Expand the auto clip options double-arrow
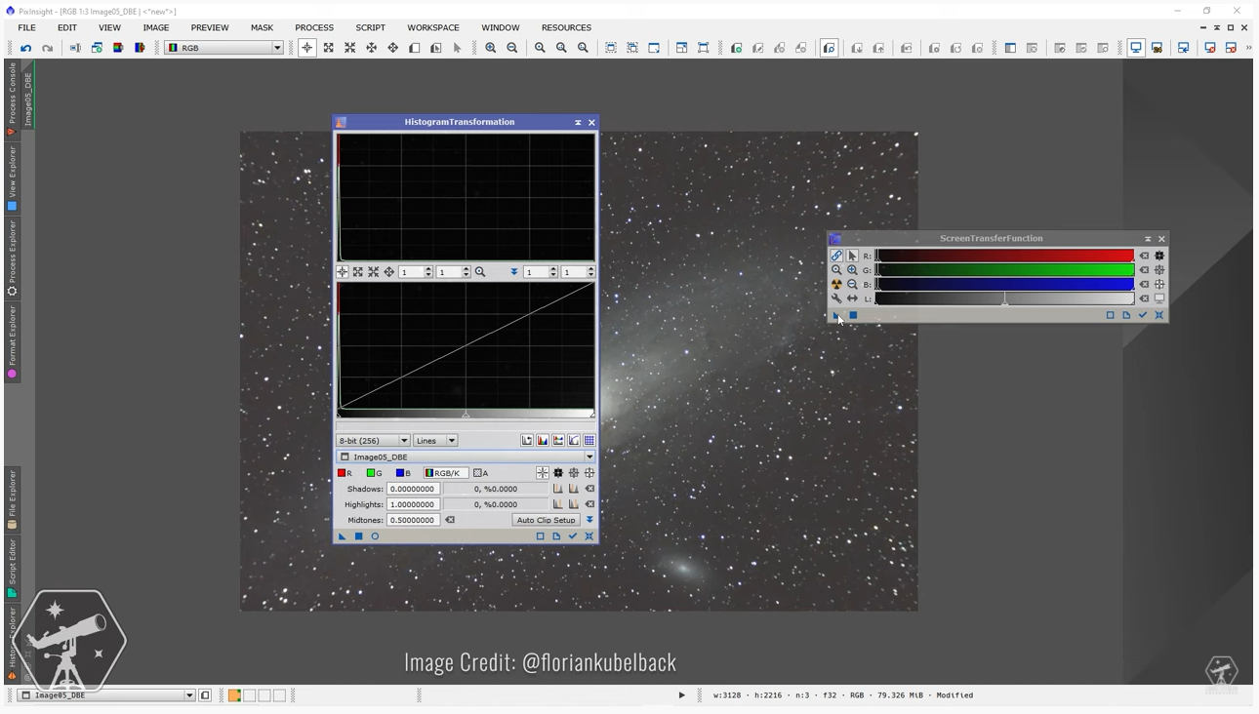The width and height of the screenshot is (1259, 714). 589,520
